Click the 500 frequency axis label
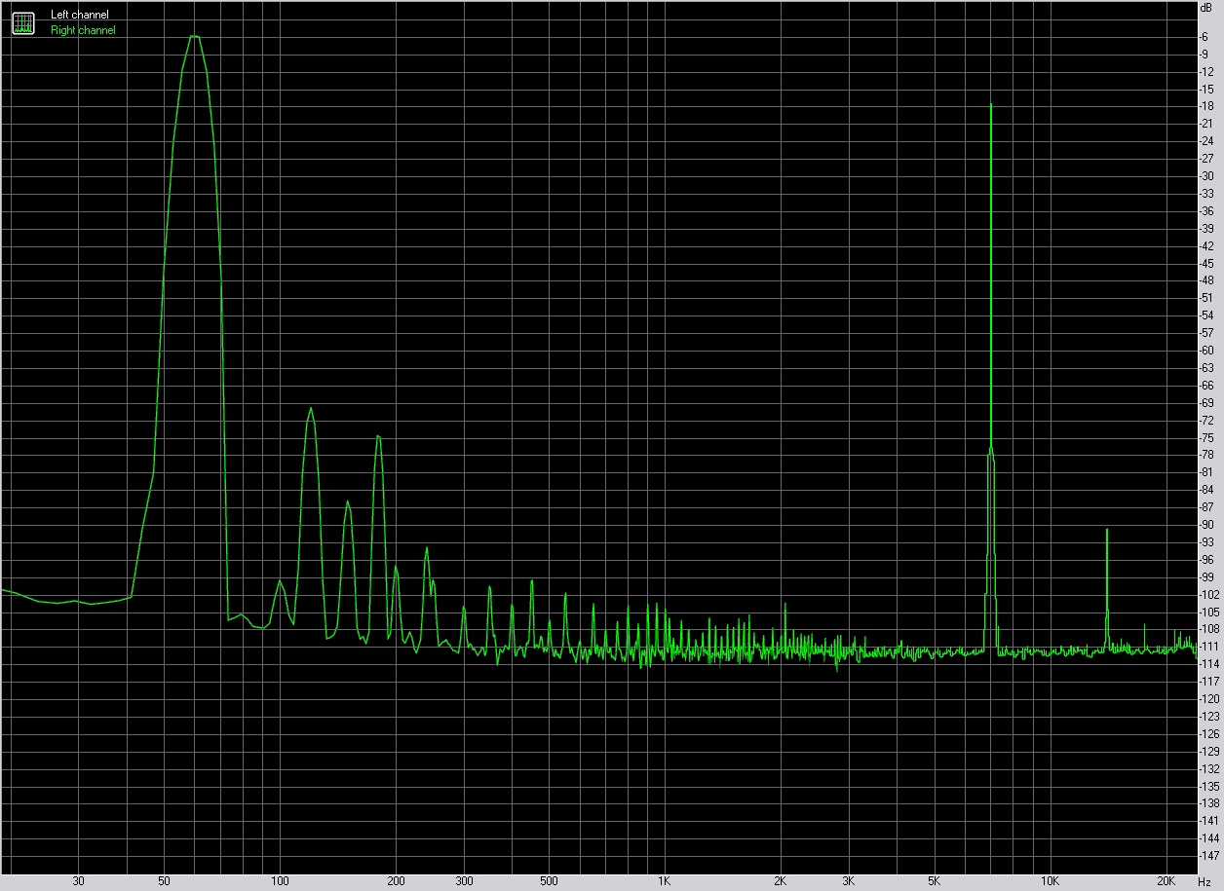 click(549, 881)
